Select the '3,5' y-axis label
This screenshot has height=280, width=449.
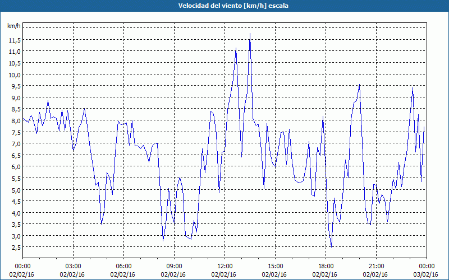coord(16,225)
